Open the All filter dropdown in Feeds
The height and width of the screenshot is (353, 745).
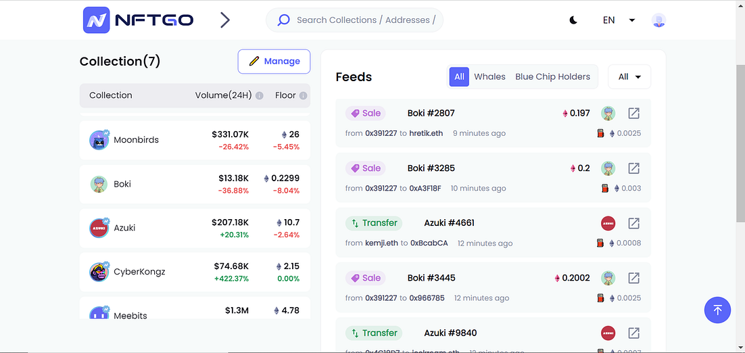point(629,77)
